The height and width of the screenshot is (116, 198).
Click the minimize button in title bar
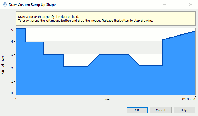(164, 4)
